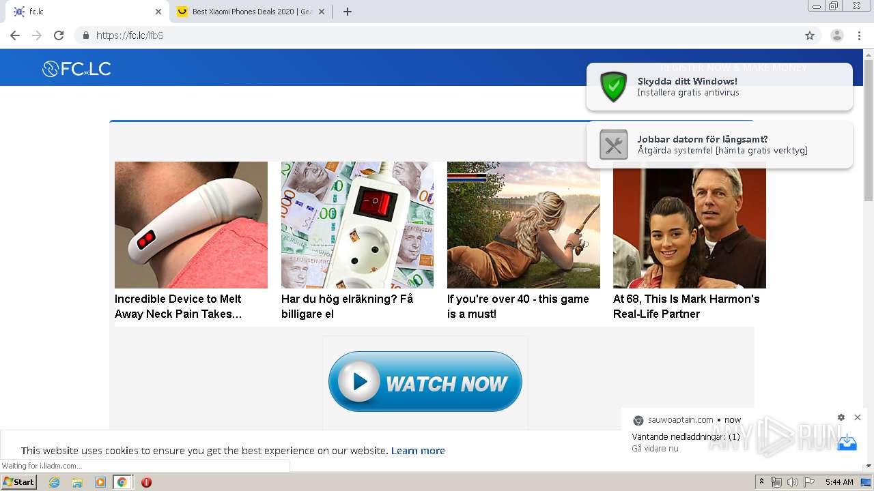The height and width of the screenshot is (491, 874).
Task: Open Mark Harmon ad image
Action: 690,225
